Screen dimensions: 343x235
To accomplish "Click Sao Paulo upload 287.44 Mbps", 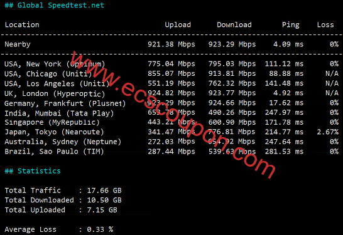I will (171, 152).
